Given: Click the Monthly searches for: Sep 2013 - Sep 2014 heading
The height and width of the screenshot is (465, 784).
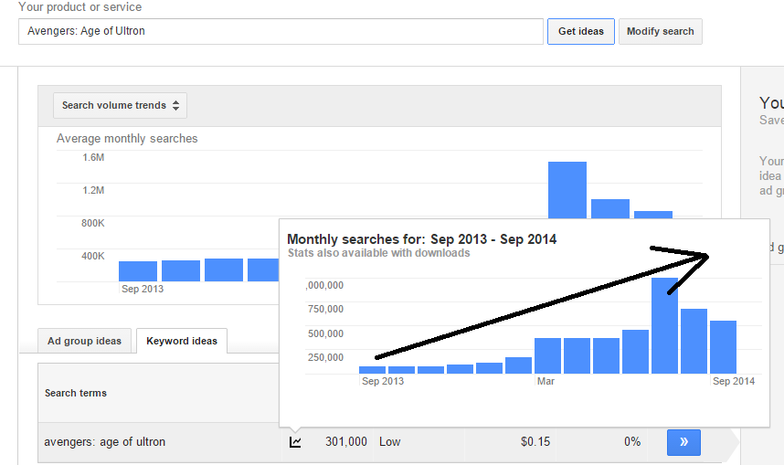Looking at the screenshot, I should coord(421,239).
